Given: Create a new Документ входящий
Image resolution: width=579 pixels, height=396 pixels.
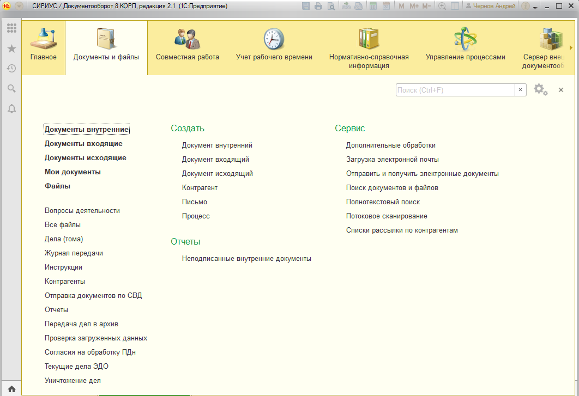Looking at the screenshot, I should 215,160.
